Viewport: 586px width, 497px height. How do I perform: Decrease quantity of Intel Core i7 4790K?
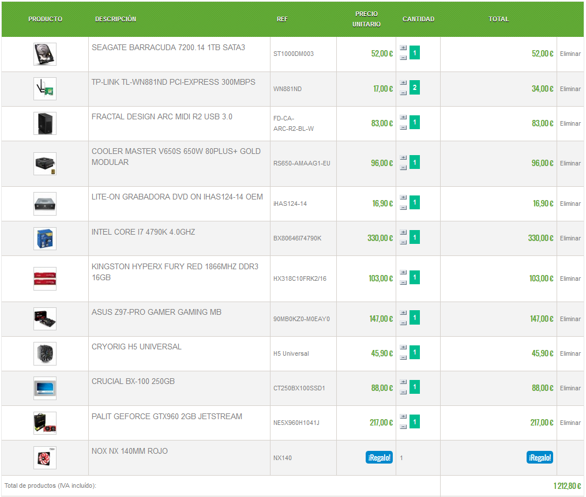coord(403,243)
